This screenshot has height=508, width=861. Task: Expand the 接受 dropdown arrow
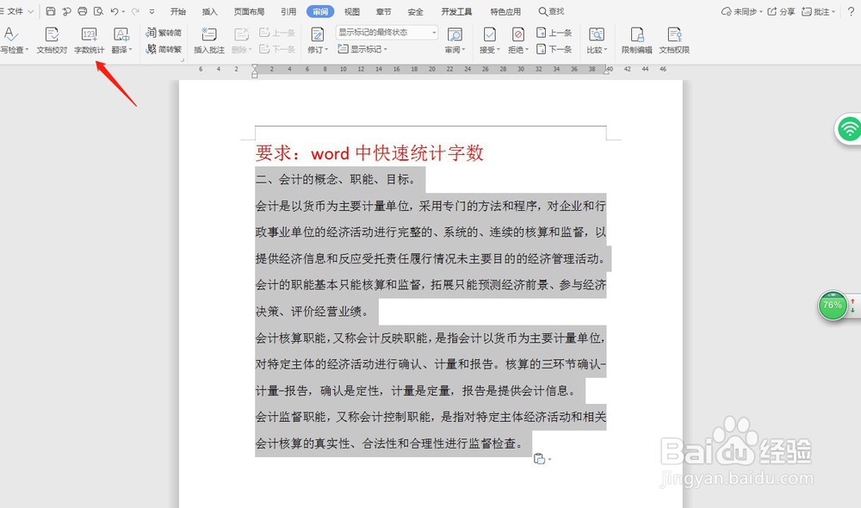(x=498, y=49)
